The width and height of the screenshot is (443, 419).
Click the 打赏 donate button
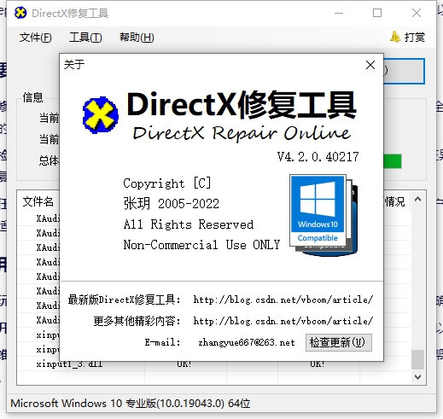click(407, 38)
